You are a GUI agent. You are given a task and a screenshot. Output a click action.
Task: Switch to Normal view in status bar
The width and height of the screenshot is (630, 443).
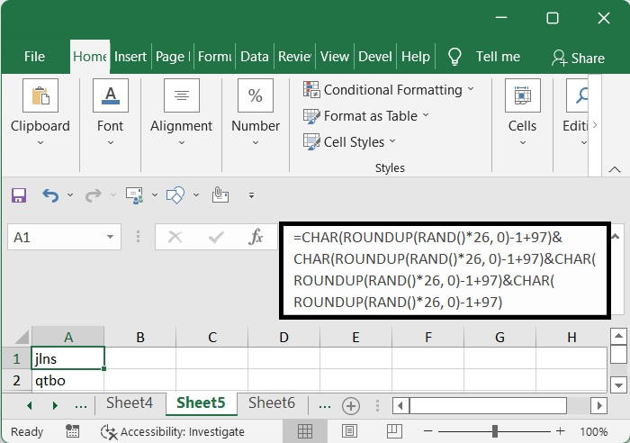coord(305,431)
